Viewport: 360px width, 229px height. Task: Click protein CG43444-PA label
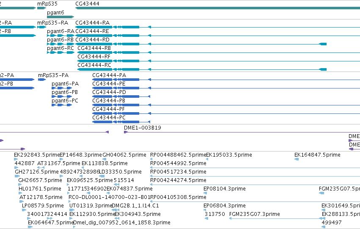[109, 75]
